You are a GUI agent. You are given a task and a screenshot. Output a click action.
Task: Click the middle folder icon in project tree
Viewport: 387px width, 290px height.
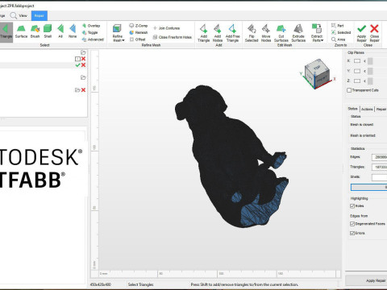[83, 77]
